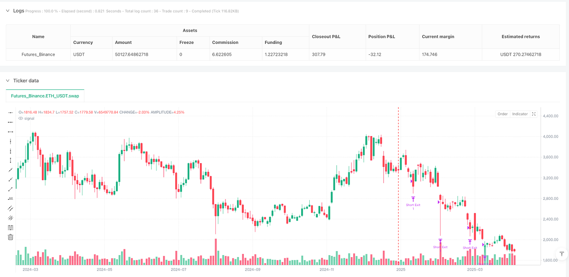Toggle visibility of the signal overlay
Image resolution: width=569 pixels, height=277 pixels.
[x=20, y=118]
